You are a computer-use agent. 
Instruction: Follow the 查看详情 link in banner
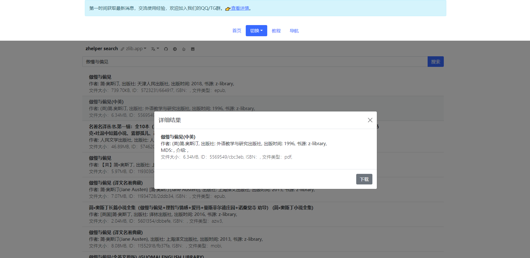click(240, 8)
